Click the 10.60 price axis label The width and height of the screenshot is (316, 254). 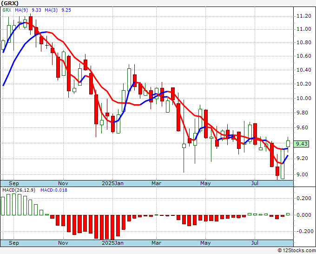(x=304, y=56)
